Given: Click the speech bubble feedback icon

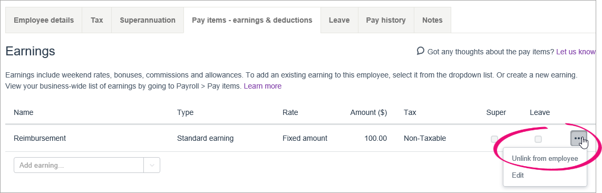Looking at the screenshot, I should (x=421, y=51).
